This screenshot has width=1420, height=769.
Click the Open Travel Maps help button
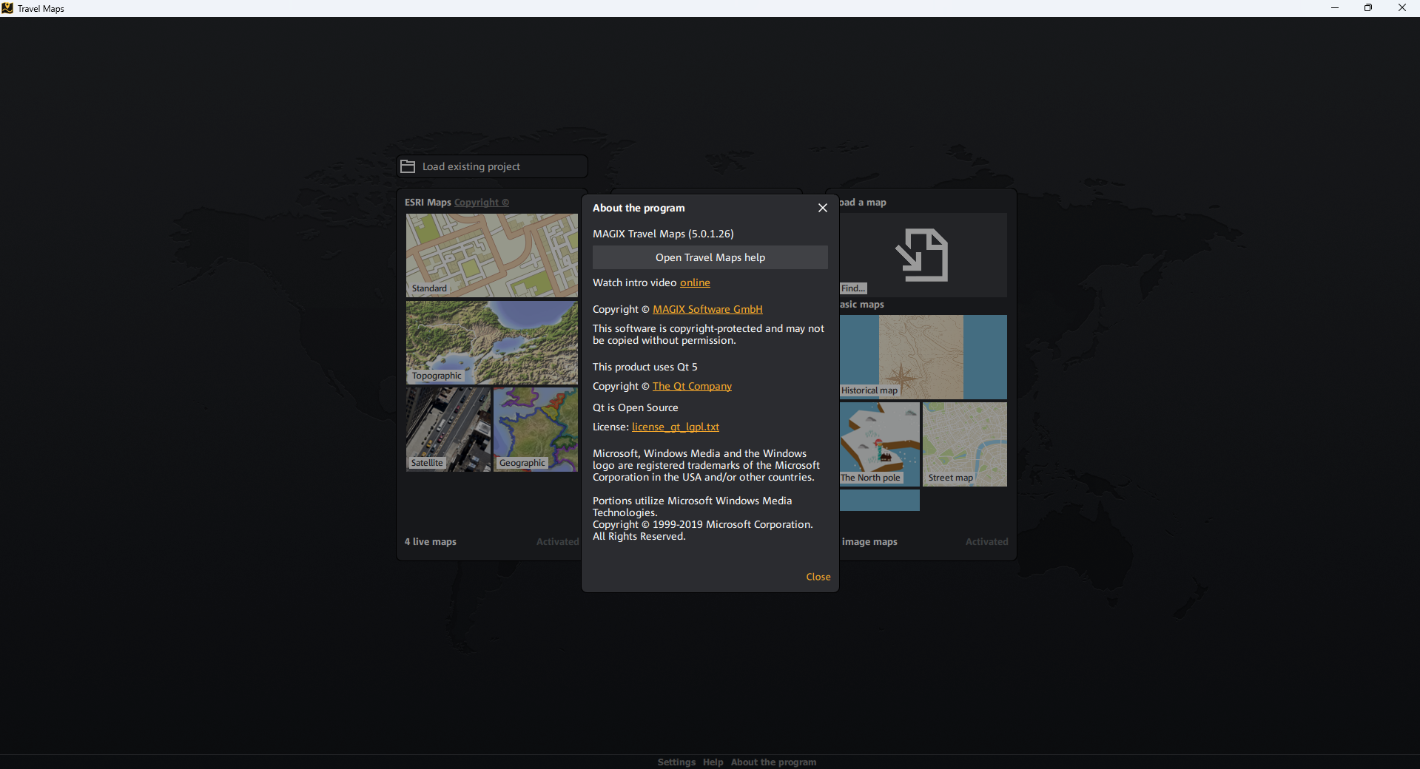(x=710, y=257)
